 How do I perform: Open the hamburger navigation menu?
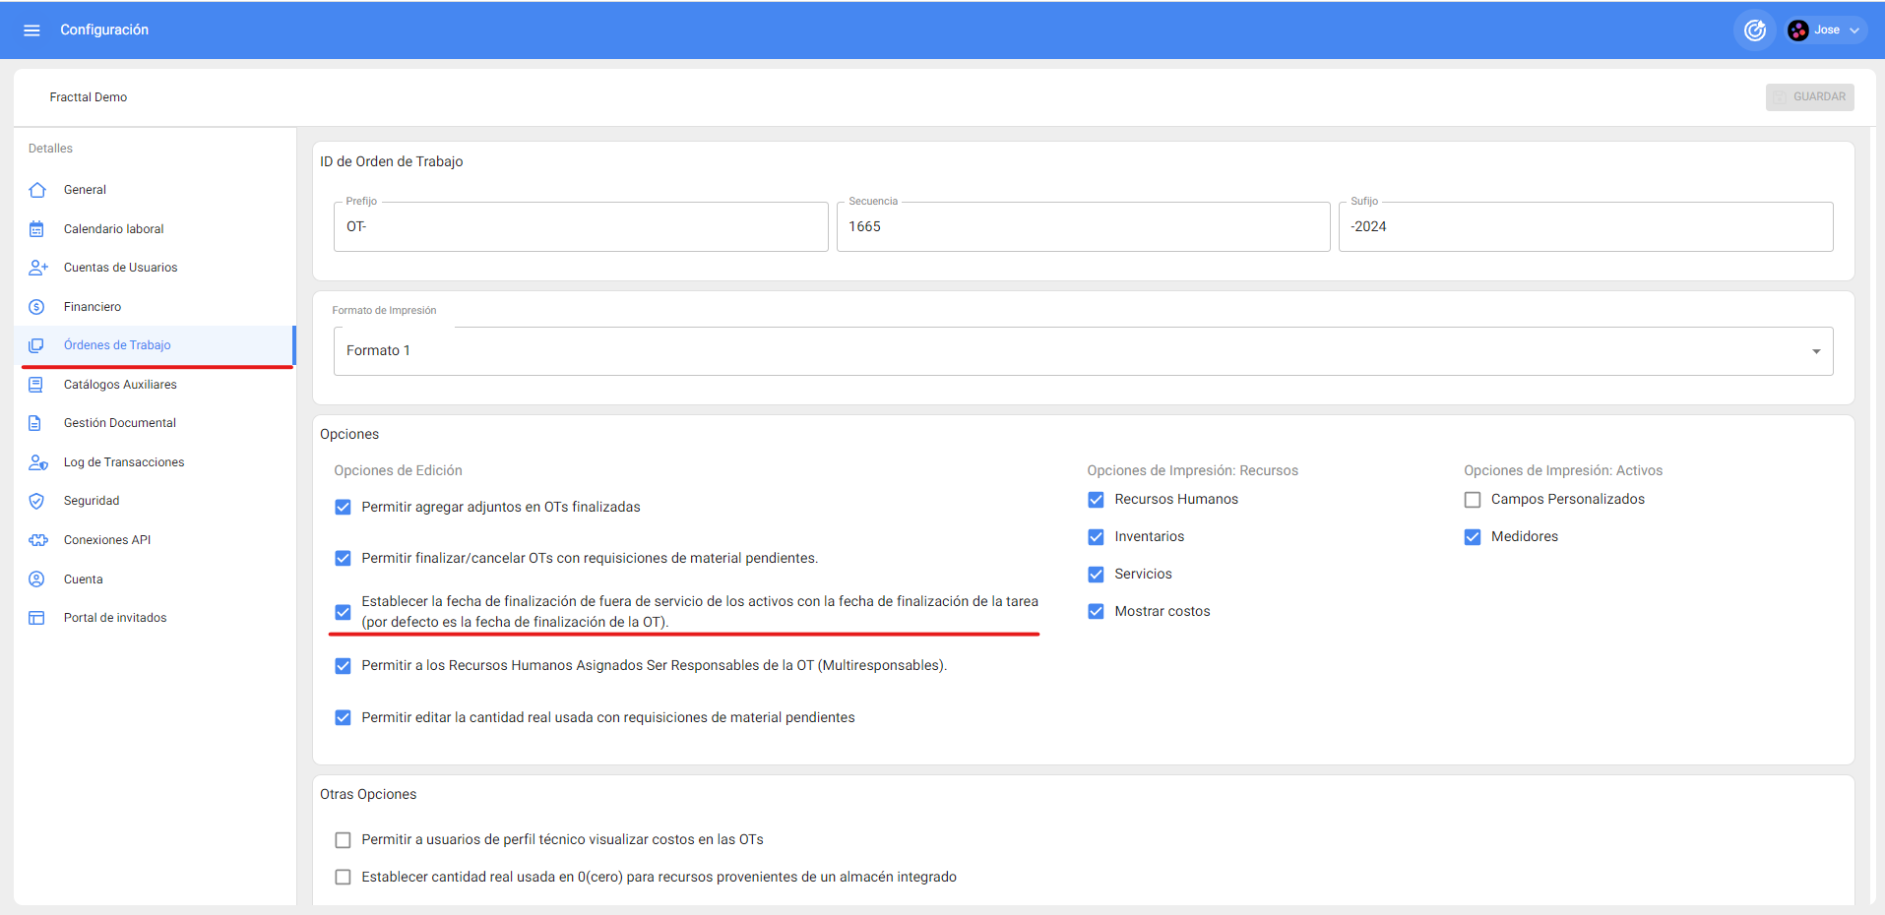(x=31, y=30)
